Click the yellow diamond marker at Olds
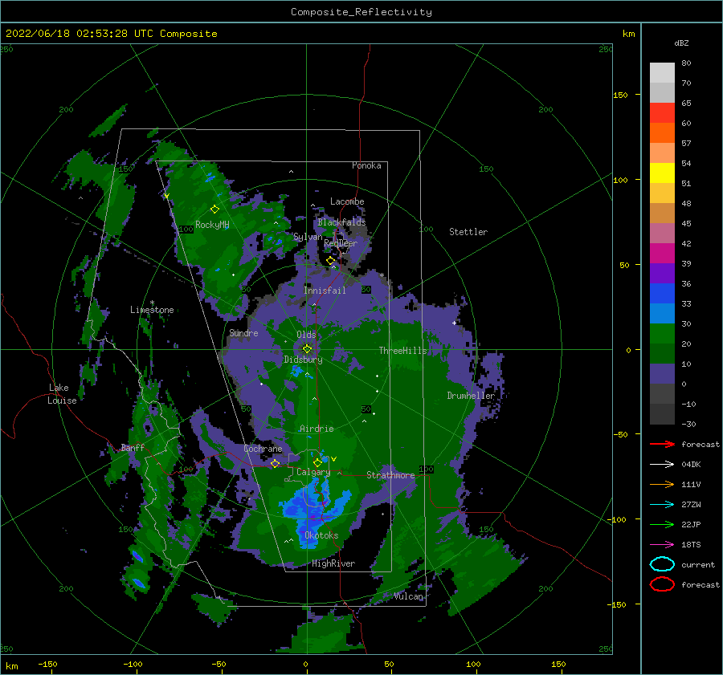The width and height of the screenshot is (723, 675). (x=307, y=349)
